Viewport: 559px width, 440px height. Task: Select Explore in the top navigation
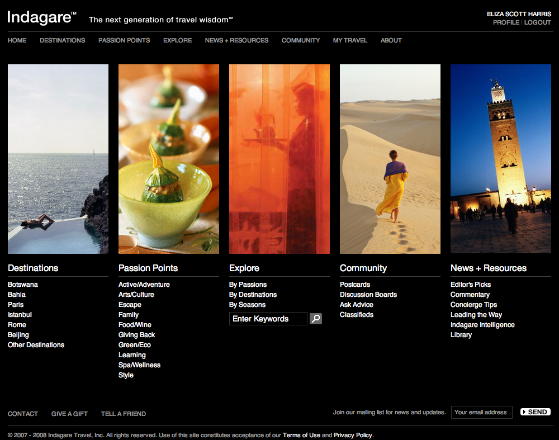[x=178, y=40]
